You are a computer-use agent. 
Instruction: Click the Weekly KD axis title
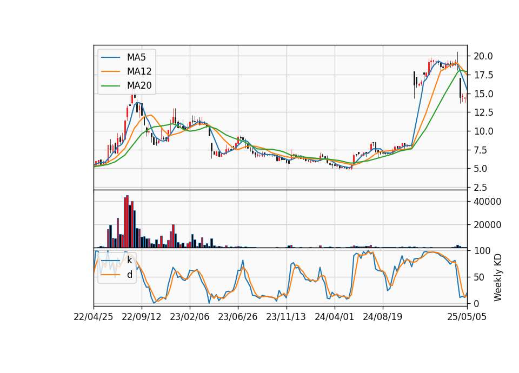tap(498, 277)
